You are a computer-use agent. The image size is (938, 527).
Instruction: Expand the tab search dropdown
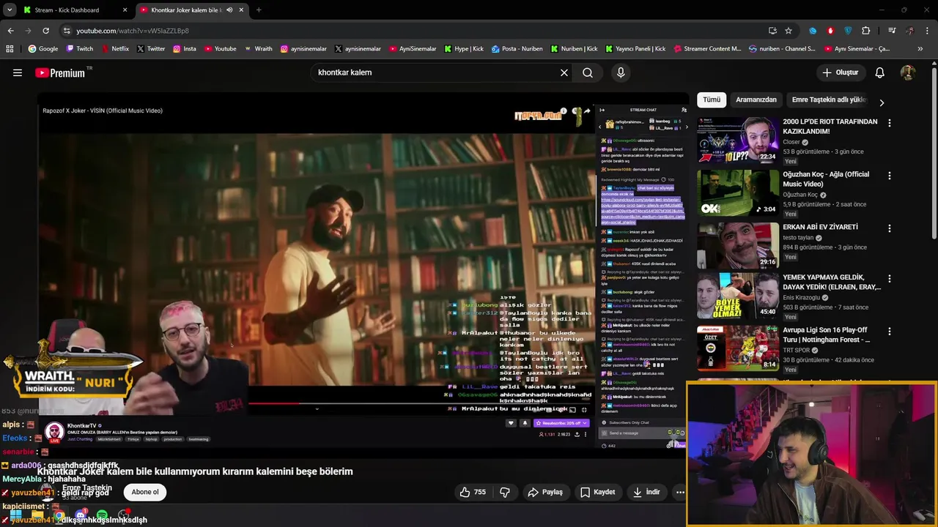coord(10,10)
